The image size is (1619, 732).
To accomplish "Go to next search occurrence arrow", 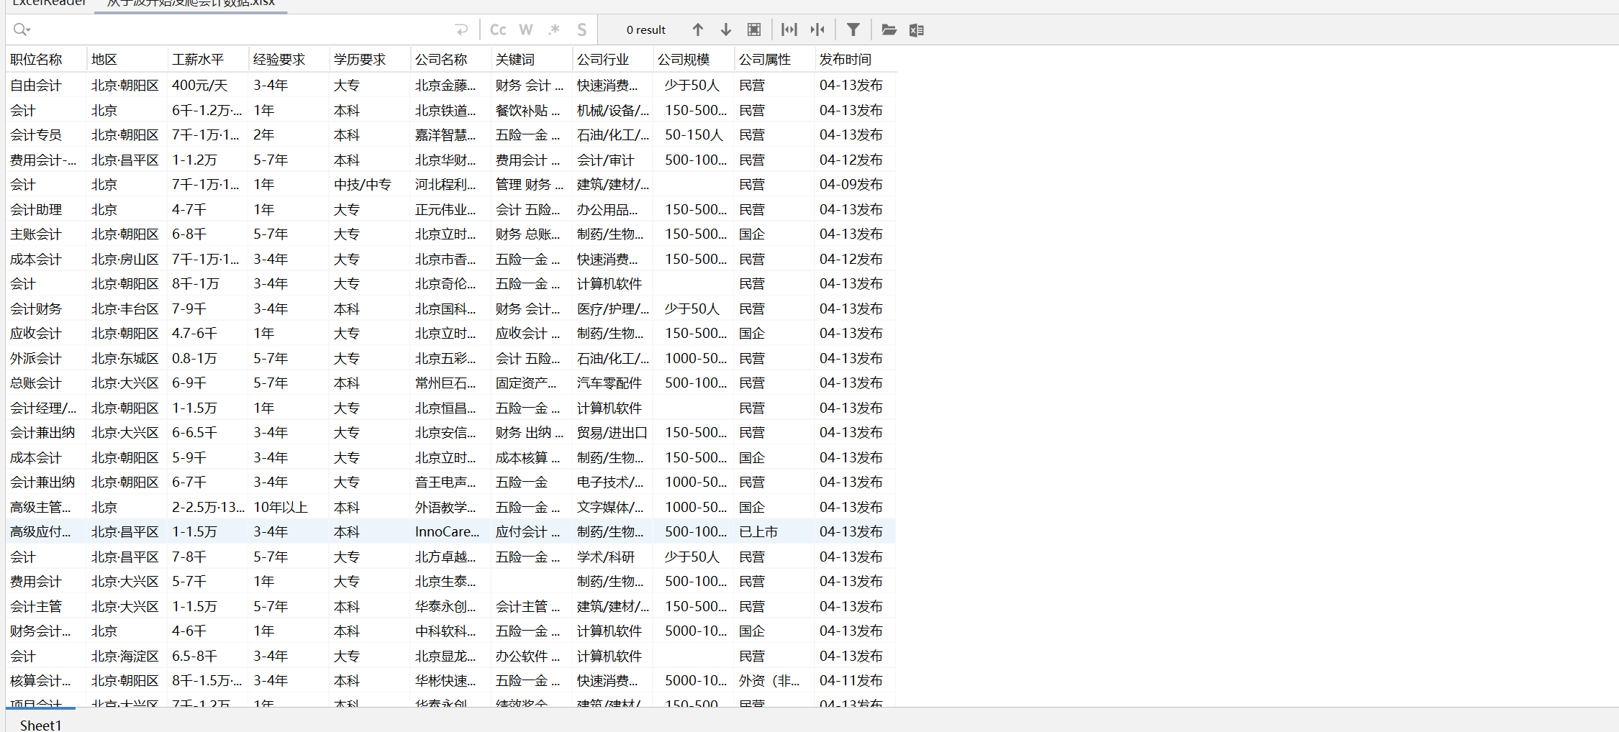I will tap(725, 29).
